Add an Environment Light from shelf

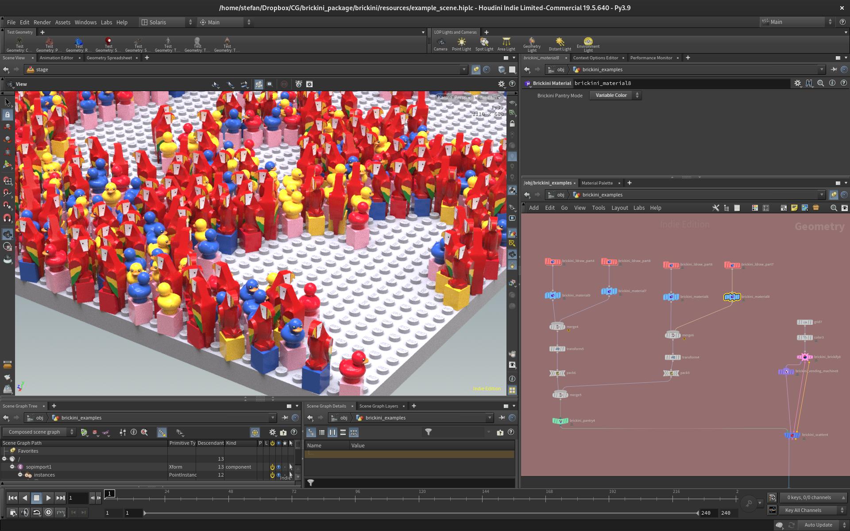tap(588, 44)
